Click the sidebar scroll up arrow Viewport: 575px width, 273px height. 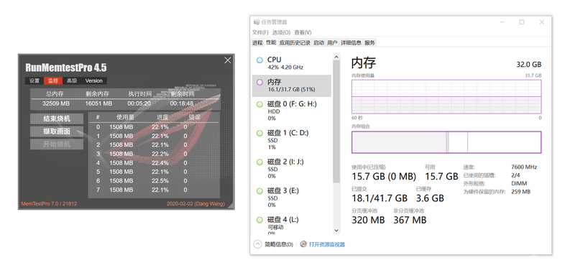click(336, 57)
